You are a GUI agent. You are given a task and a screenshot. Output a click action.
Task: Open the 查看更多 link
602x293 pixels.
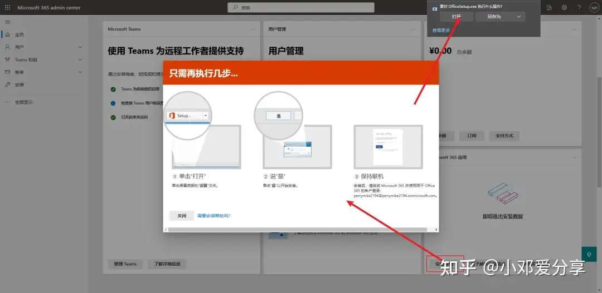pyautogui.click(x=441, y=30)
